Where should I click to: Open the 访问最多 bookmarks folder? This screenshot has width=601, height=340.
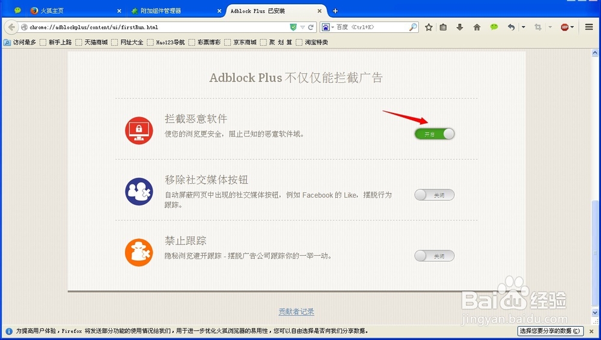pyautogui.click(x=20, y=42)
